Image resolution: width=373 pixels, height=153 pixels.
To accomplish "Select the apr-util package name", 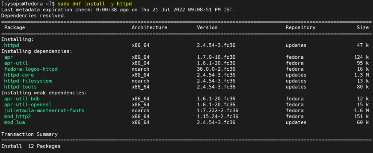I will (x=16, y=63).
